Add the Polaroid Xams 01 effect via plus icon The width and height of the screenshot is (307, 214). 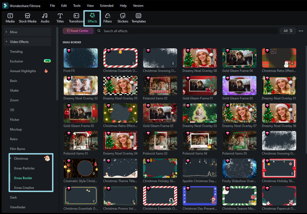(x=94, y=146)
